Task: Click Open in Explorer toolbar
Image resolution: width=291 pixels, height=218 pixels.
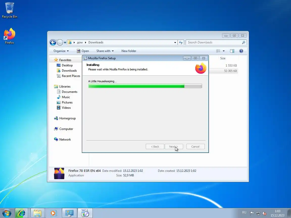Action: (x=83, y=51)
